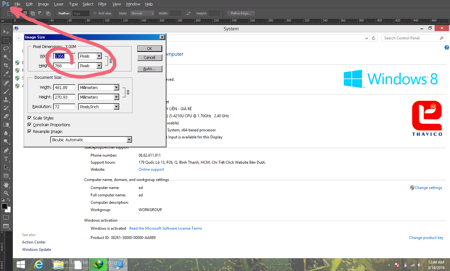Viewport: 450px width, 271px height.
Task: Select the Eraser tool
Action: 6,116
